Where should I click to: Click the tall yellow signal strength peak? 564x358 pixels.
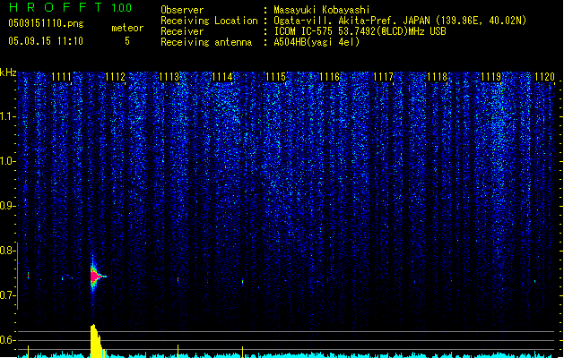95,341
